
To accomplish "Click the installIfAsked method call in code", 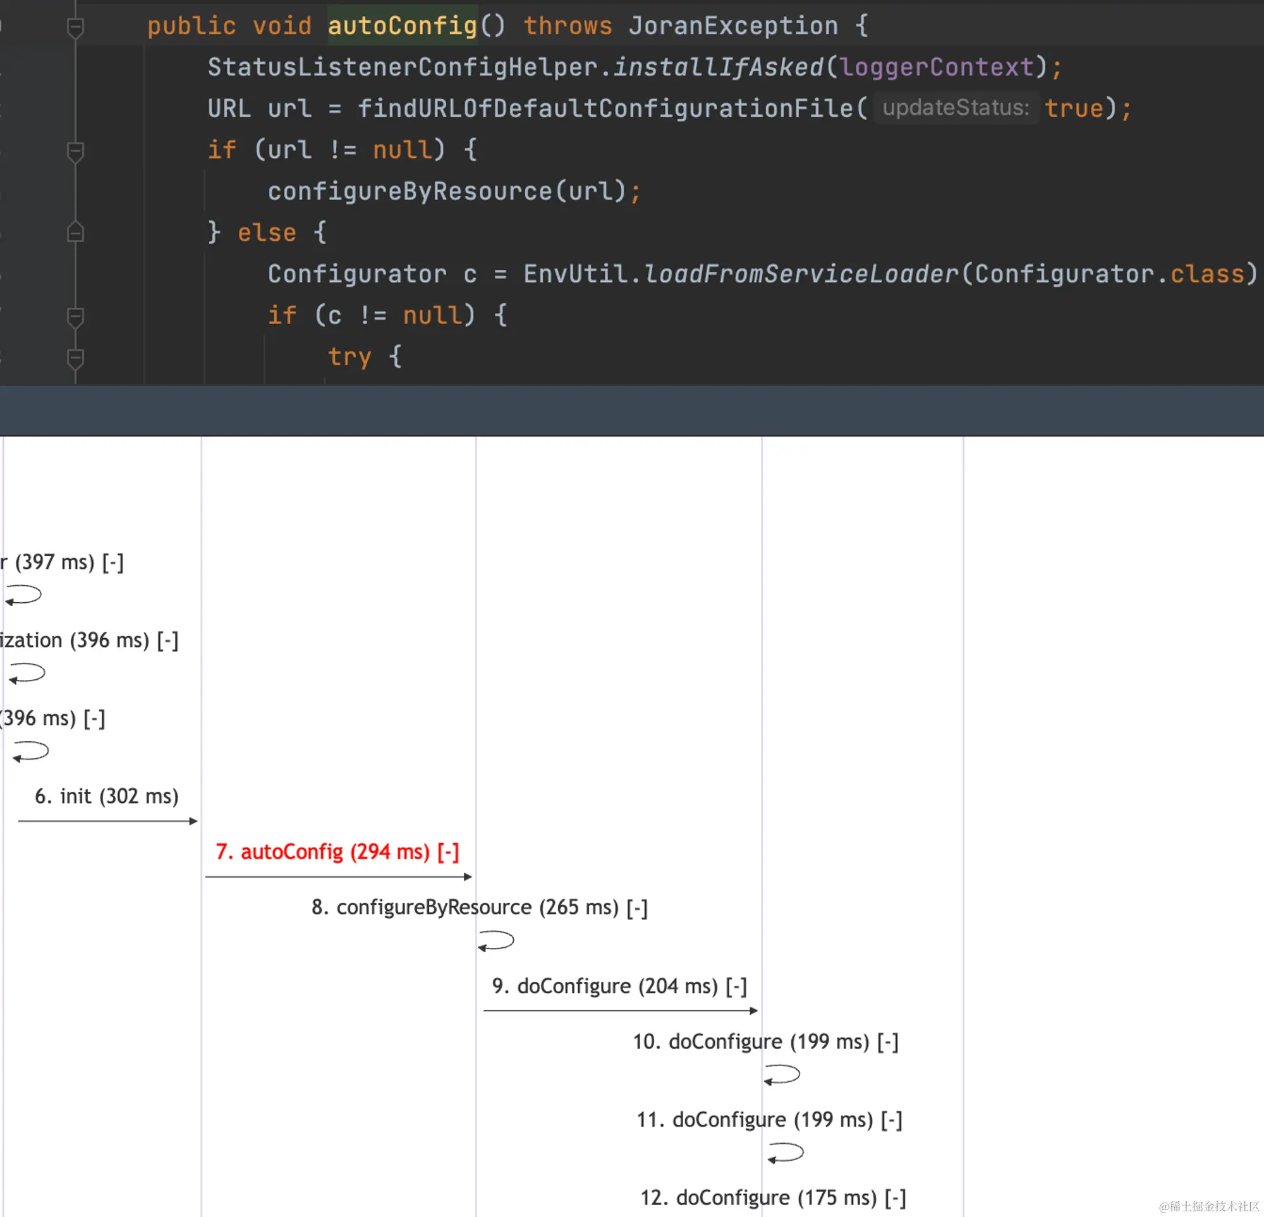I will click(718, 67).
